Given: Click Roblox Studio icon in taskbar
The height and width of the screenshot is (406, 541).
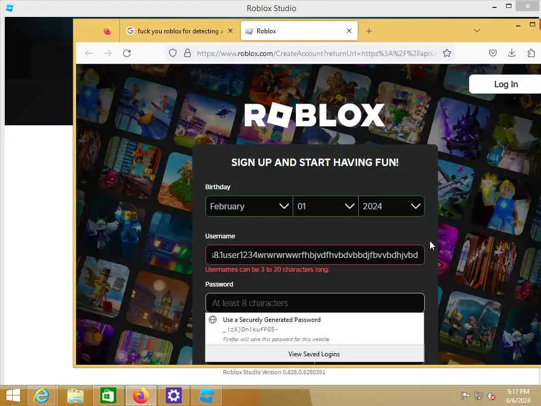Looking at the screenshot, I should click(207, 395).
